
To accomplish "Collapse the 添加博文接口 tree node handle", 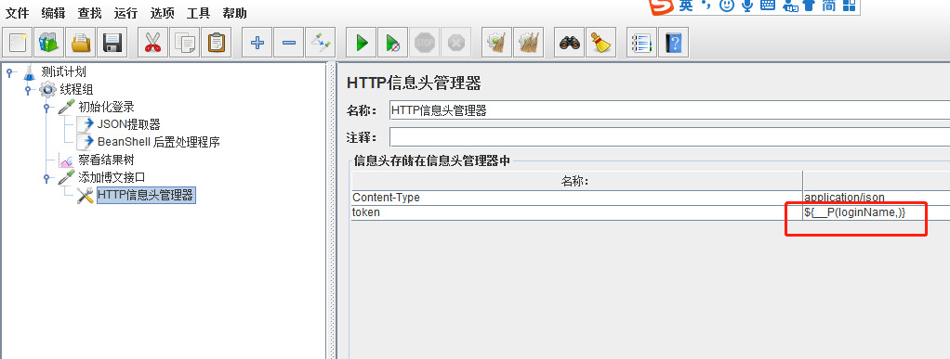I will pyautogui.click(x=46, y=178).
